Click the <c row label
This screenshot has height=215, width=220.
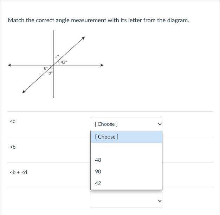point(13,121)
